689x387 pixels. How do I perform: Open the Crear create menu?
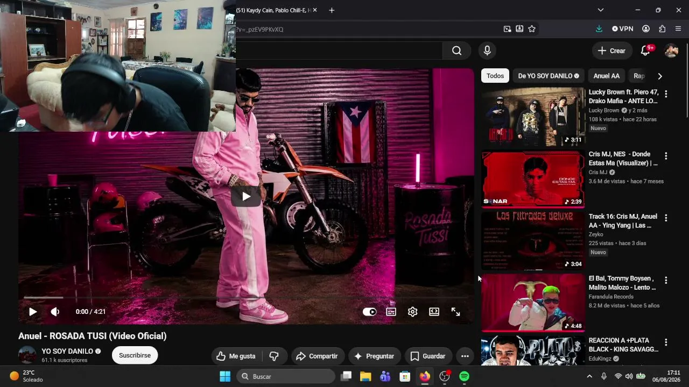click(x=611, y=51)
